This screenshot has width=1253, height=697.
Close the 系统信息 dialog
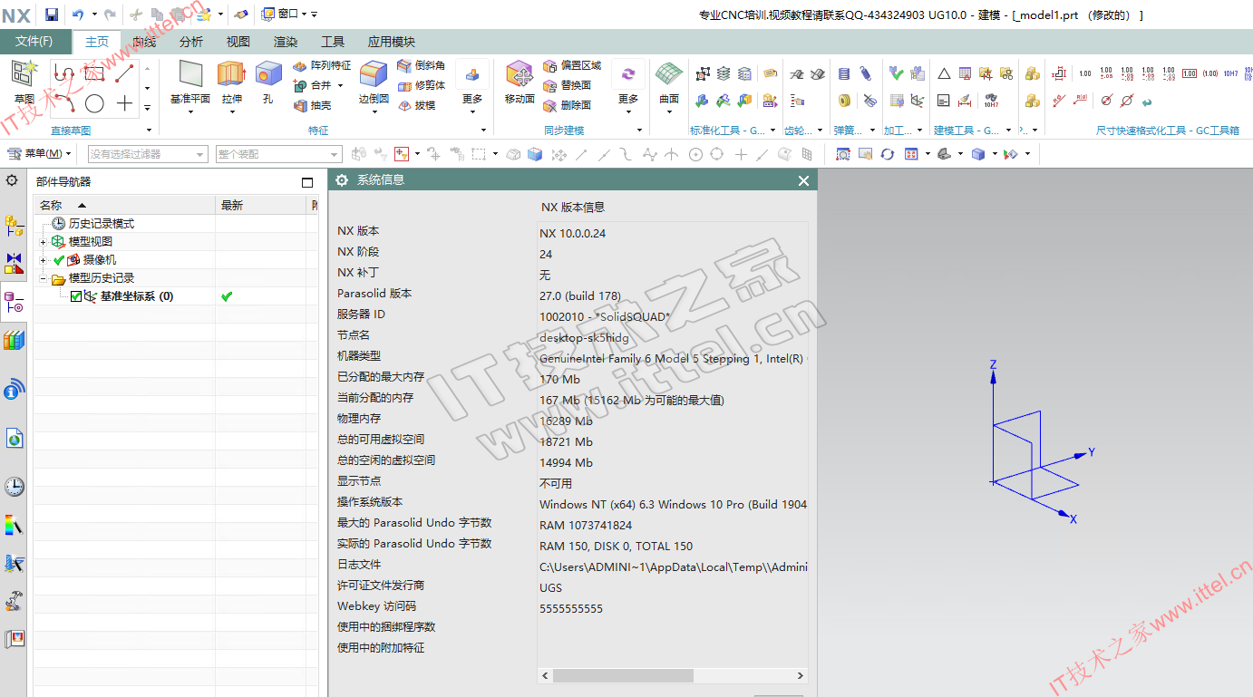pos(803,180)
